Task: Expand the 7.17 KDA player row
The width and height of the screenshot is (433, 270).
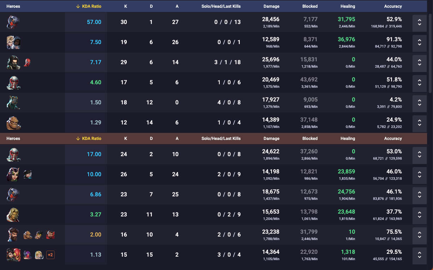Action: click(x=419, y=62)
